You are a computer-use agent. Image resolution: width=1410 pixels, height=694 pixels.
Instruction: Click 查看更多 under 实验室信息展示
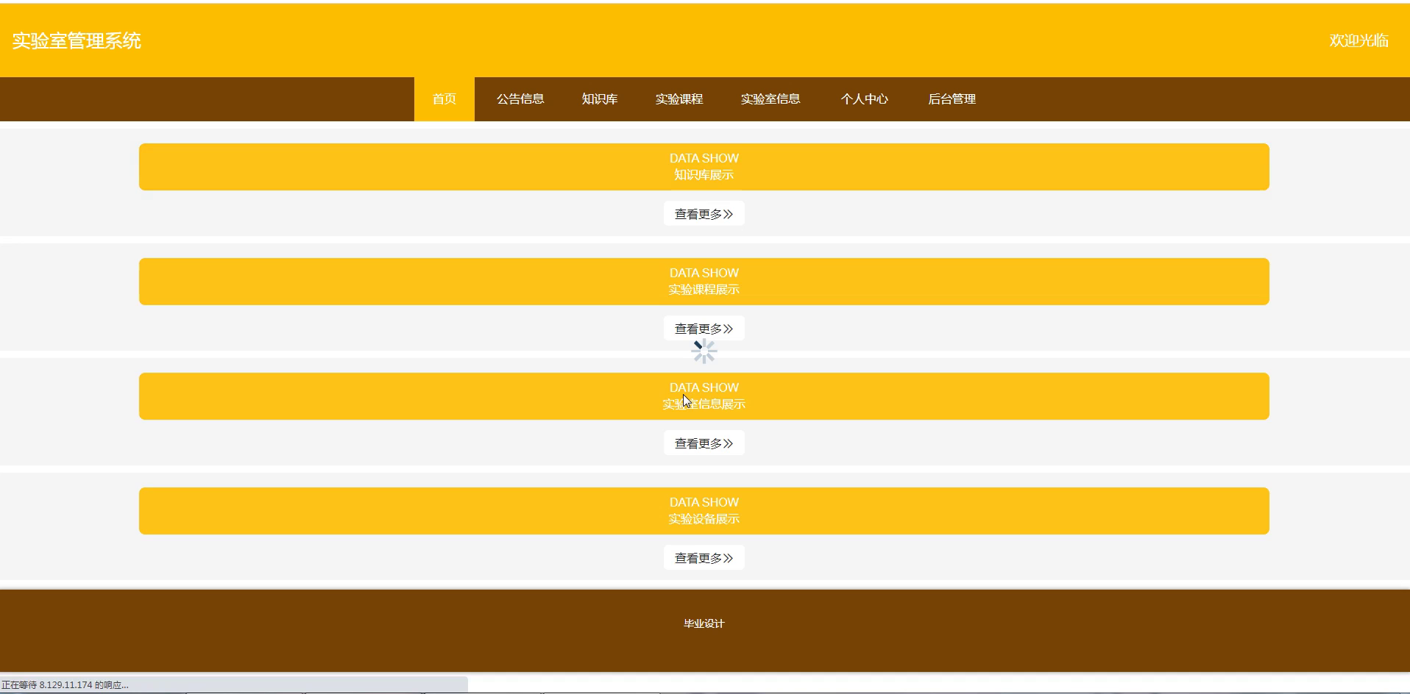pyautogui.click(x=704, y=443)
